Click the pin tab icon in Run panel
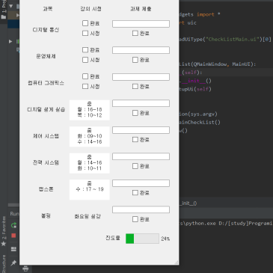 click(13, 263)
